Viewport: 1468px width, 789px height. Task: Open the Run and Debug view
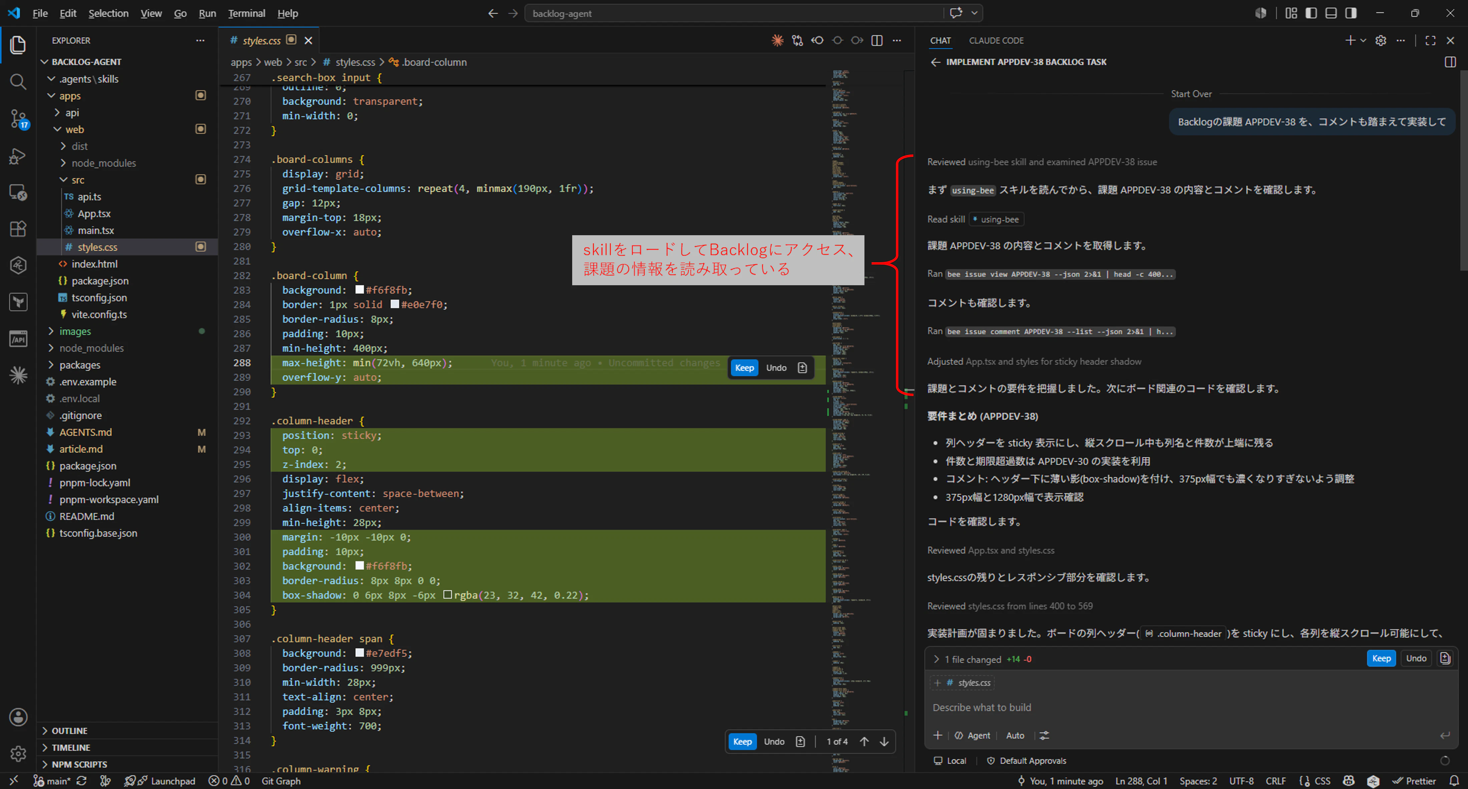pos(18,155)
